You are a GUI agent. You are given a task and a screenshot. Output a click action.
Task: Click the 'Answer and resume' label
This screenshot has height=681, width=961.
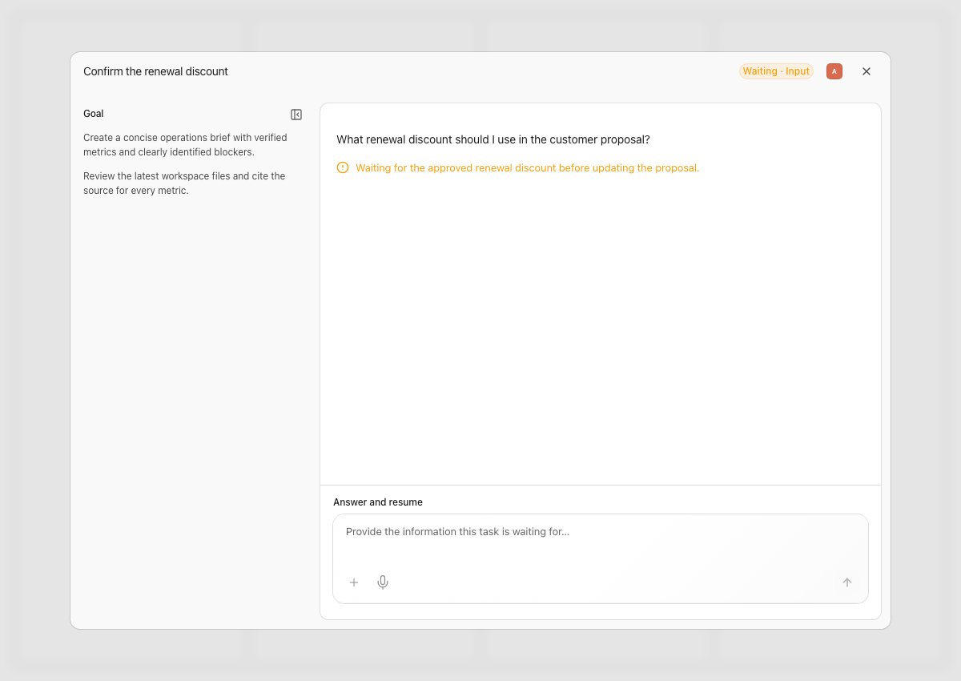378,502
